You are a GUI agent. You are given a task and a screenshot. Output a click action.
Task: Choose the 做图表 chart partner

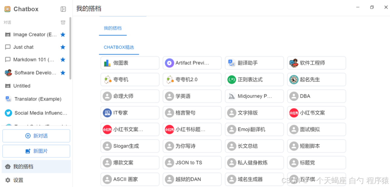click(x=130, y=63)
